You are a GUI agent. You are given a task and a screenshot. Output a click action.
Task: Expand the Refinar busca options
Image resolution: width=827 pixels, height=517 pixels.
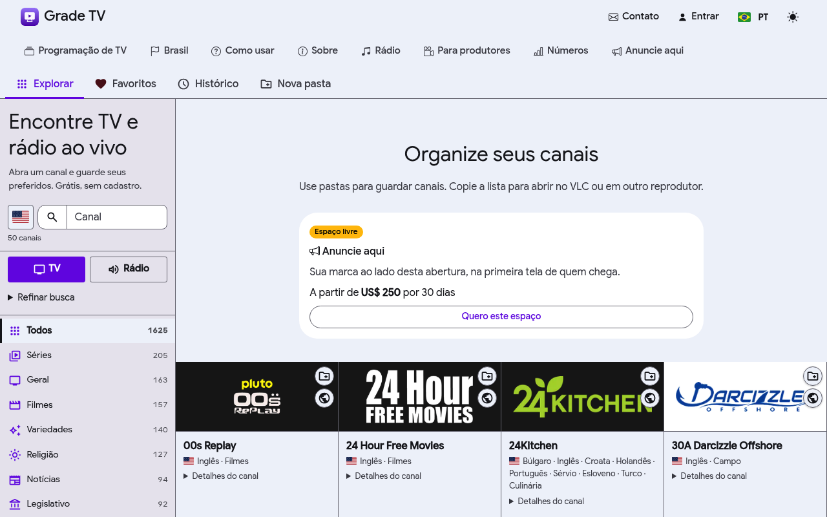click(41, 297)
